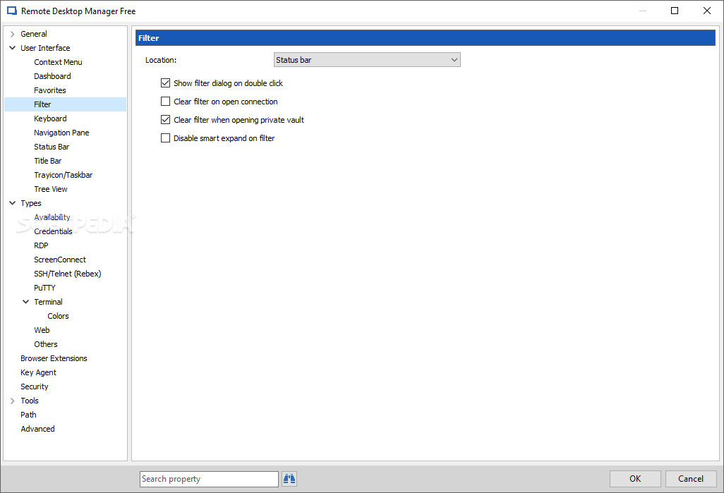Open RDP type settings
The height and width of the screenshot is (493, 724).
(41, 245)
